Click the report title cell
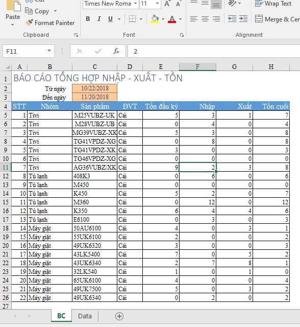The height and width of the screenshot is (327, 300). 98,78
